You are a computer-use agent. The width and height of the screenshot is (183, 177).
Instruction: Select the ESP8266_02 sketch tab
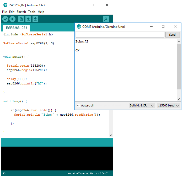click(16, 28)
